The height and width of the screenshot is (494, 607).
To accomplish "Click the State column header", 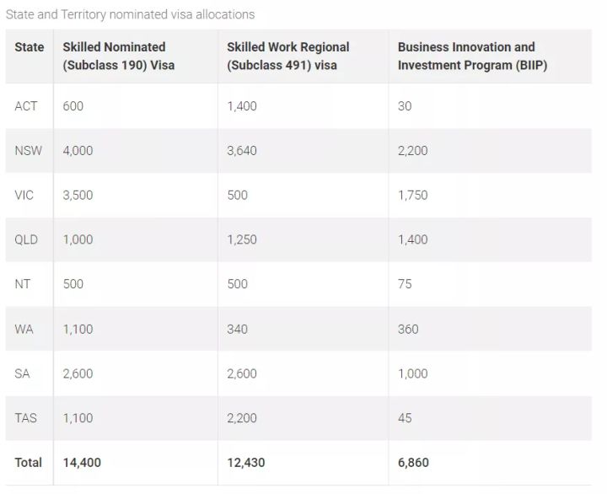I will click(29, 47).
